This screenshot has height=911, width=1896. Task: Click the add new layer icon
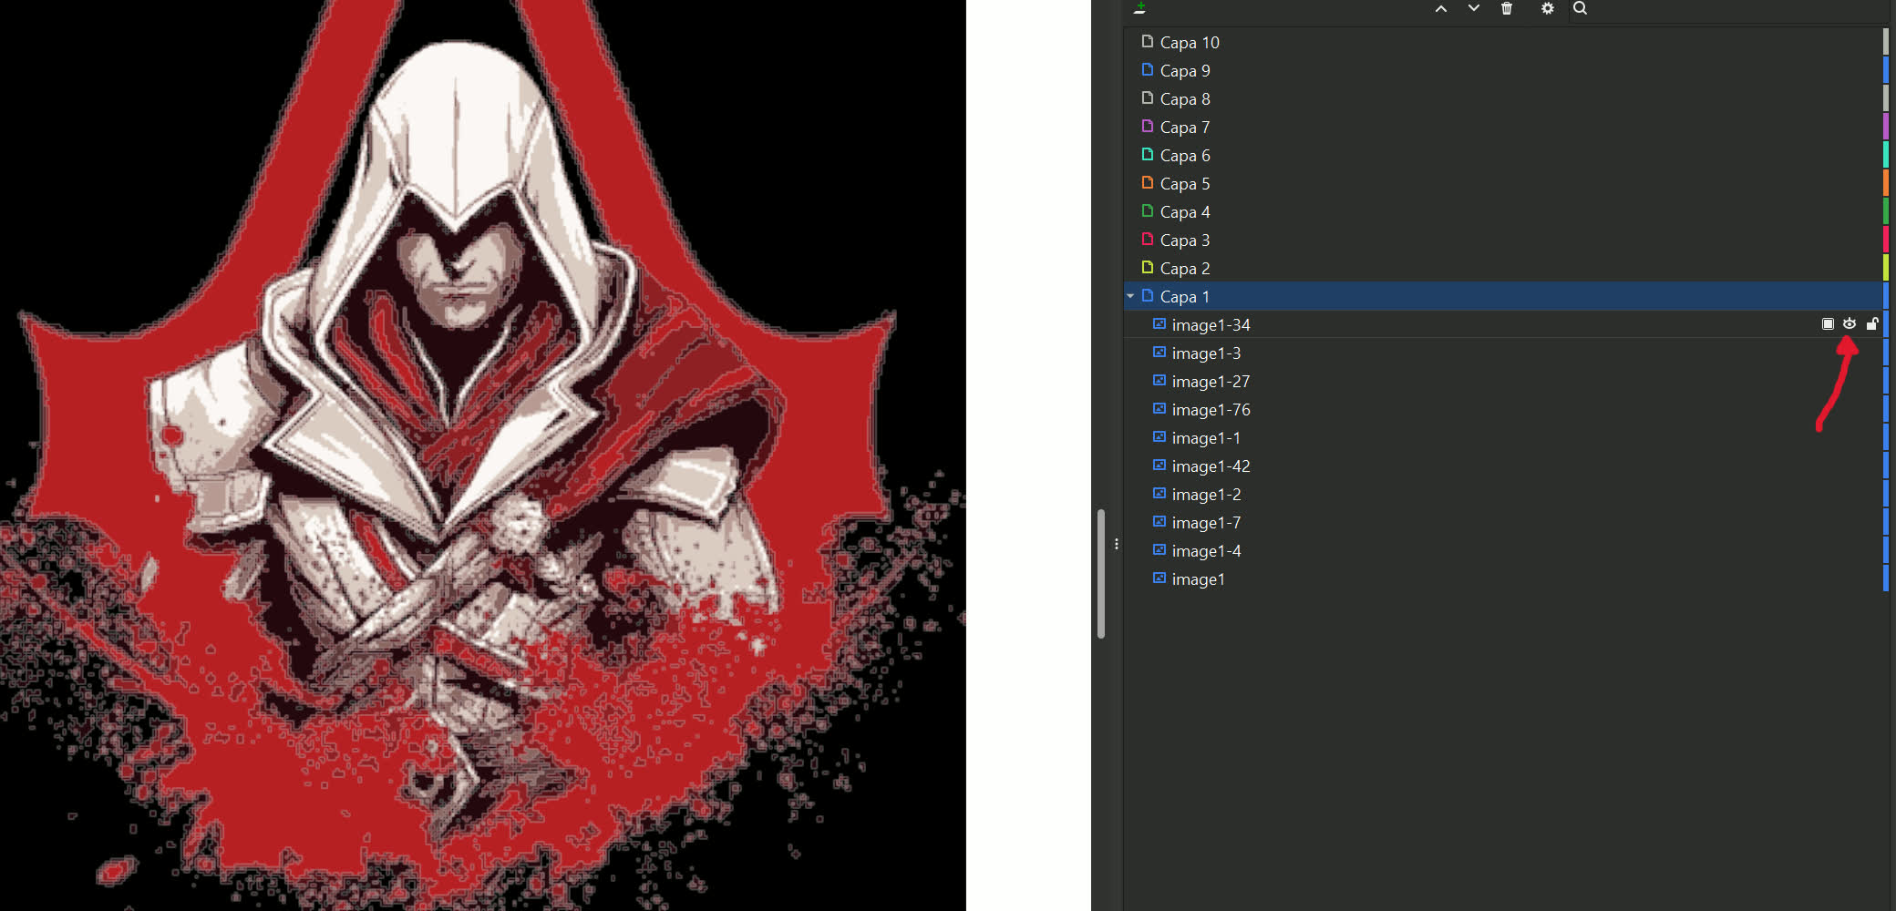pyautogui.click(x=1139, y=8)
